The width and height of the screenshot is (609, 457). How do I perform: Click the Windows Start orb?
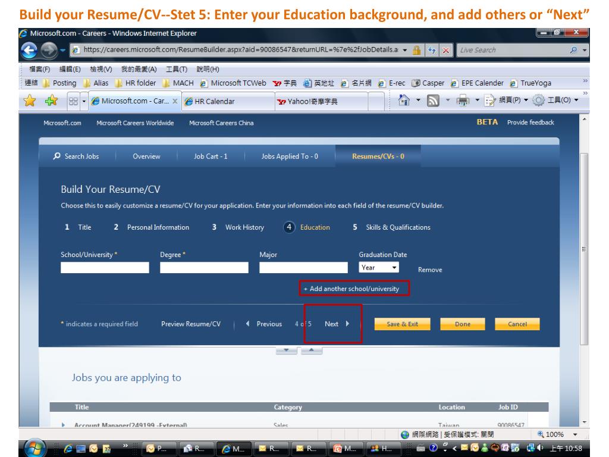click(35, 447)
